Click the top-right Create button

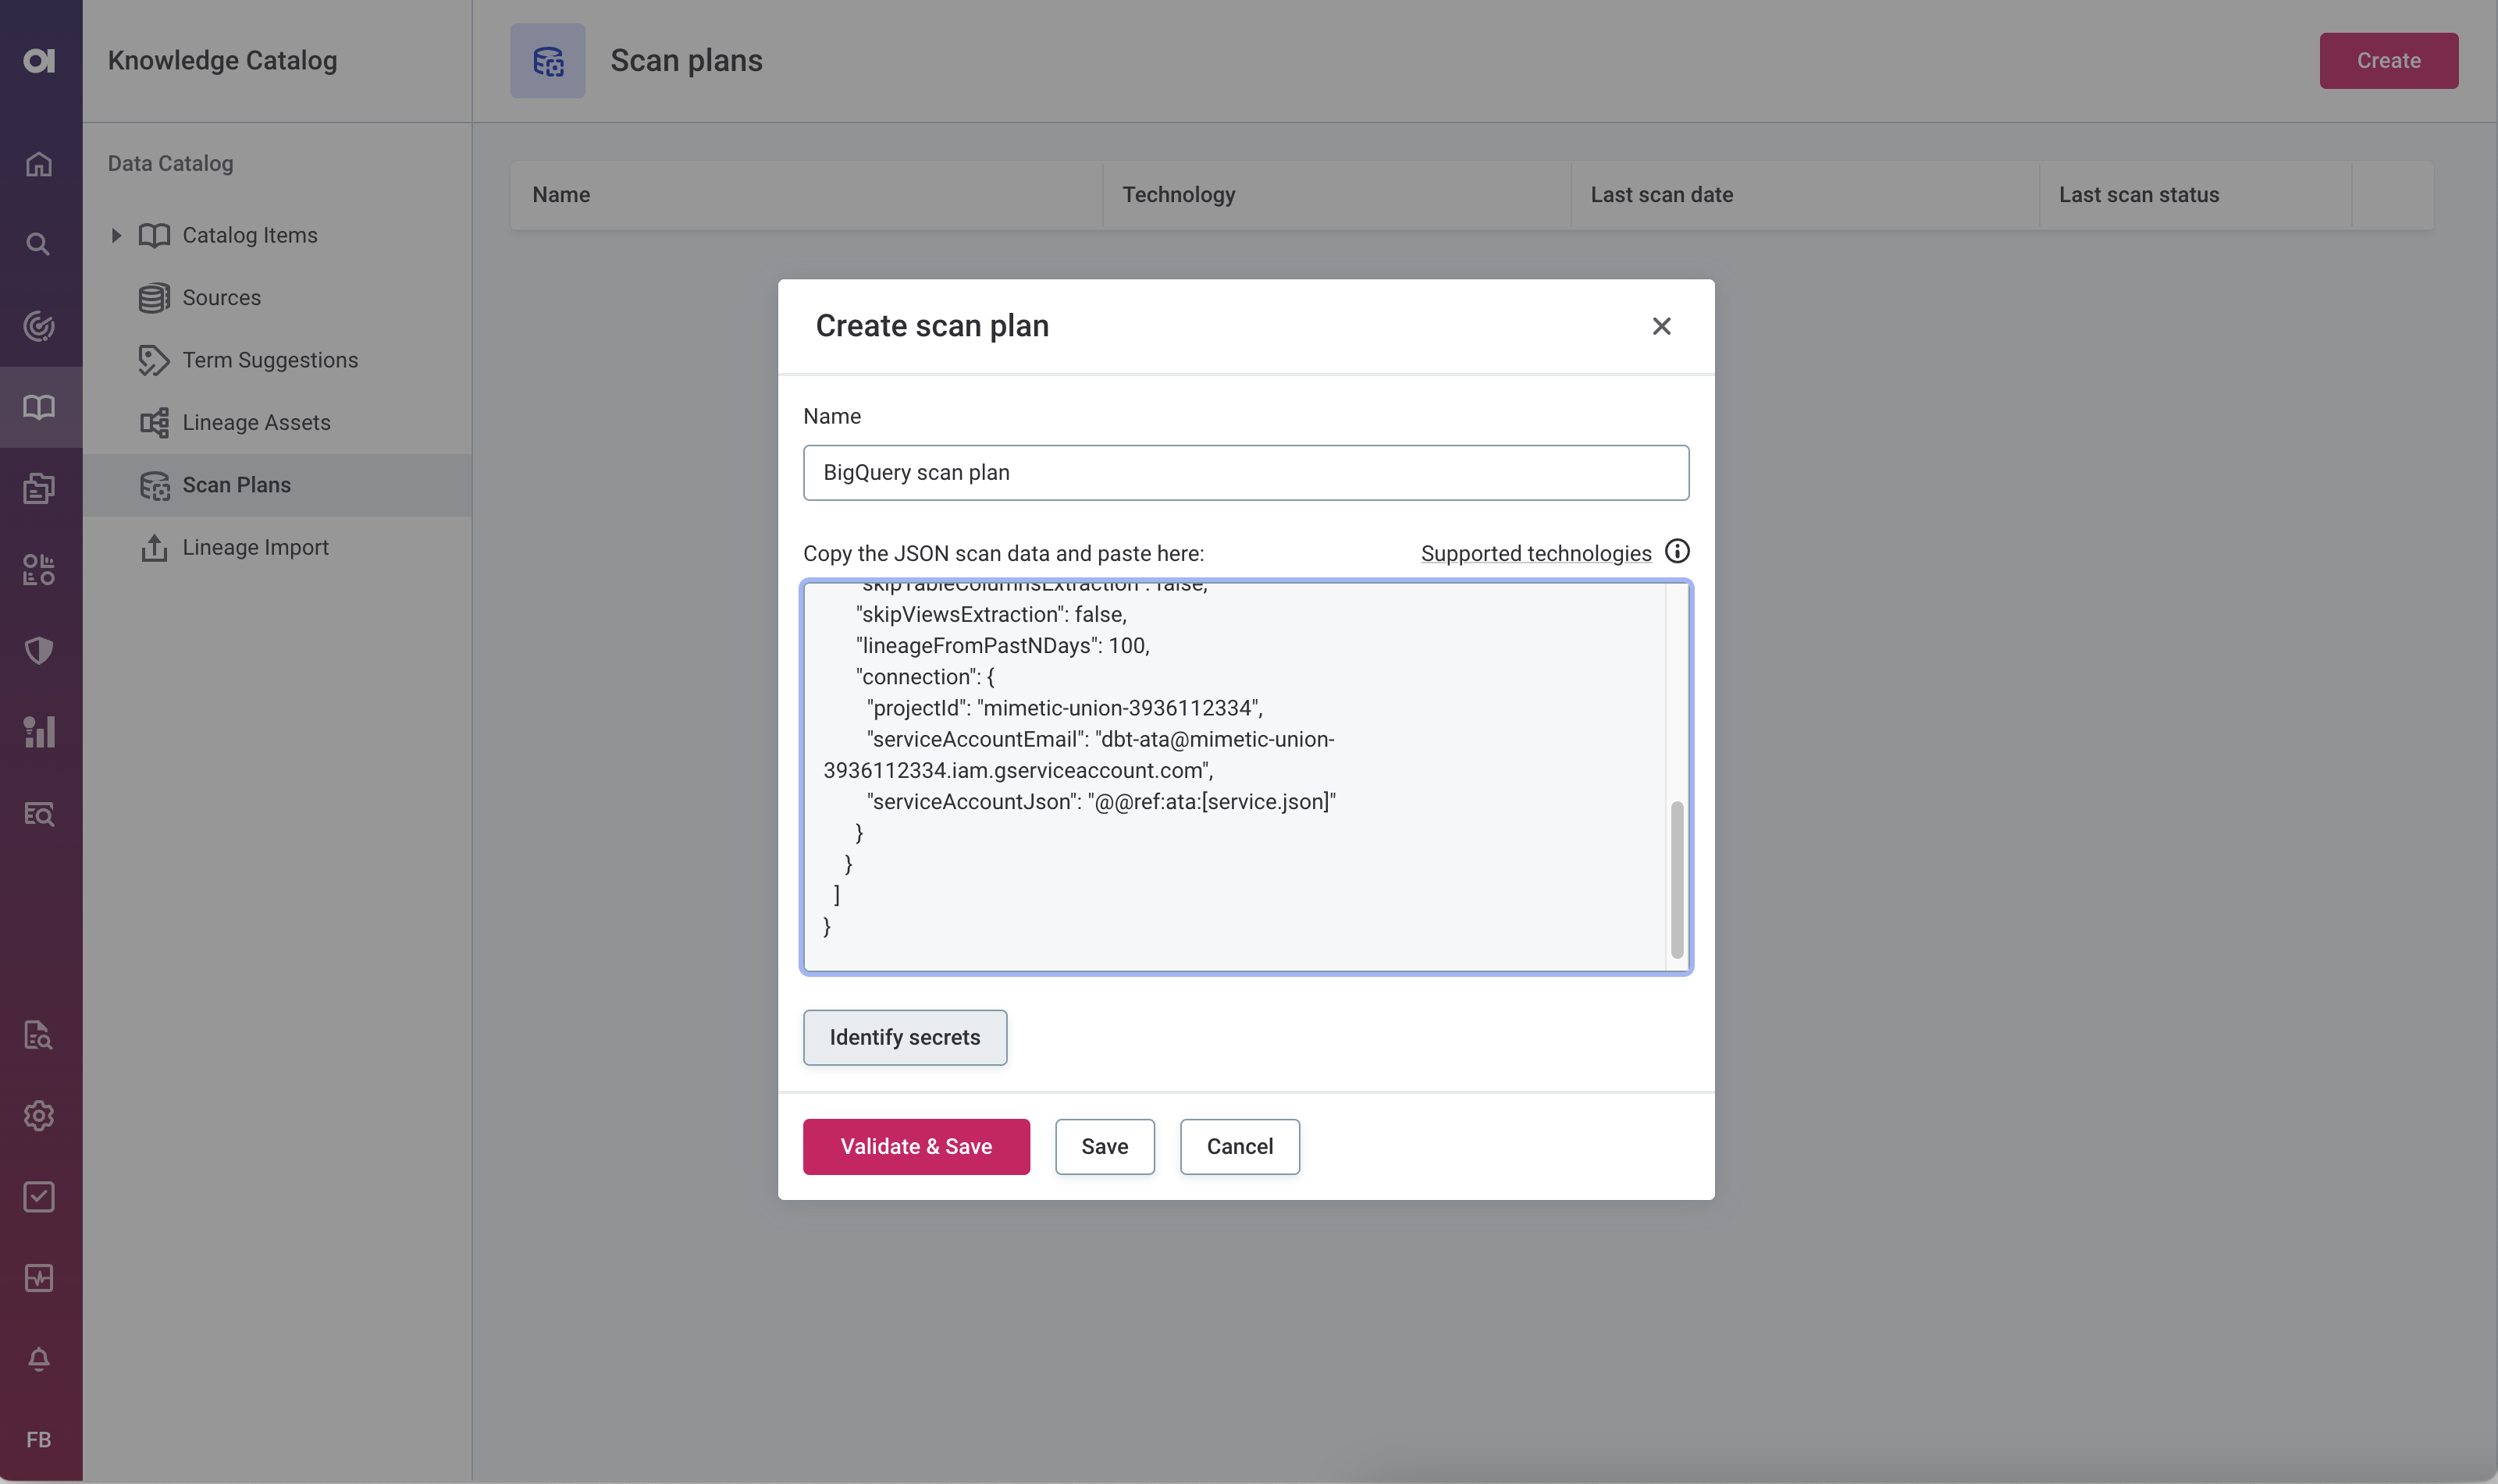pyautogui.click(x=2389, y=60)
